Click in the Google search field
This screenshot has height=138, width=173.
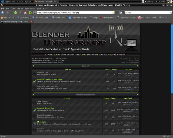(147, 13)
